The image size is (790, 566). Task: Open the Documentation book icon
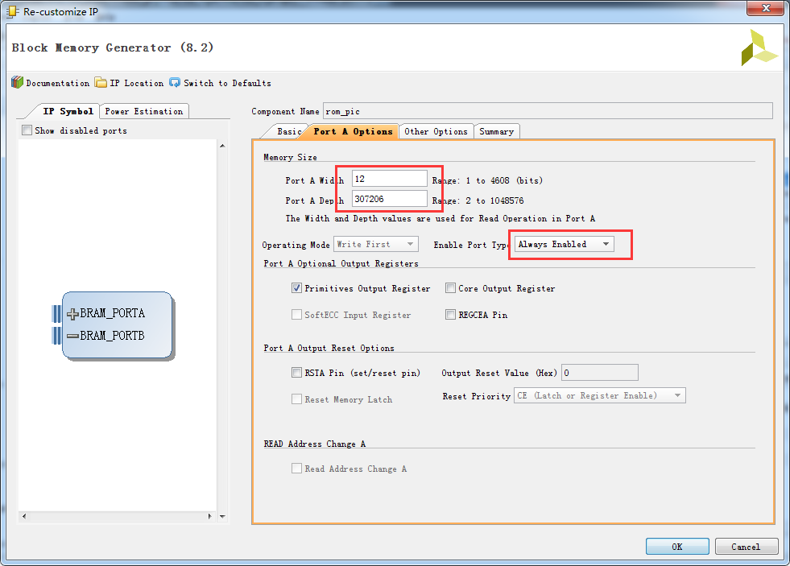pyautogui.click(x=17, y=83)
